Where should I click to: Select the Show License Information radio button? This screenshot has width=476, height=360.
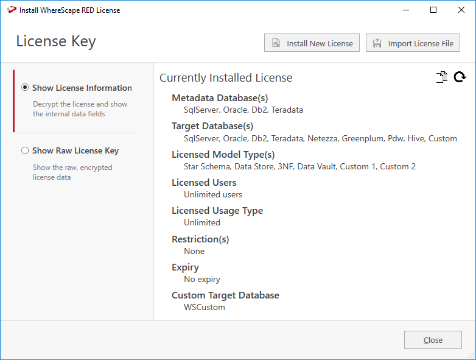(25, 88)
